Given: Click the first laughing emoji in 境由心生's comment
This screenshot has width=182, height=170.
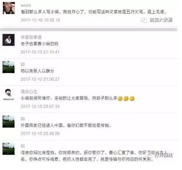Looking at the screenshot, I should click(120, 99).
